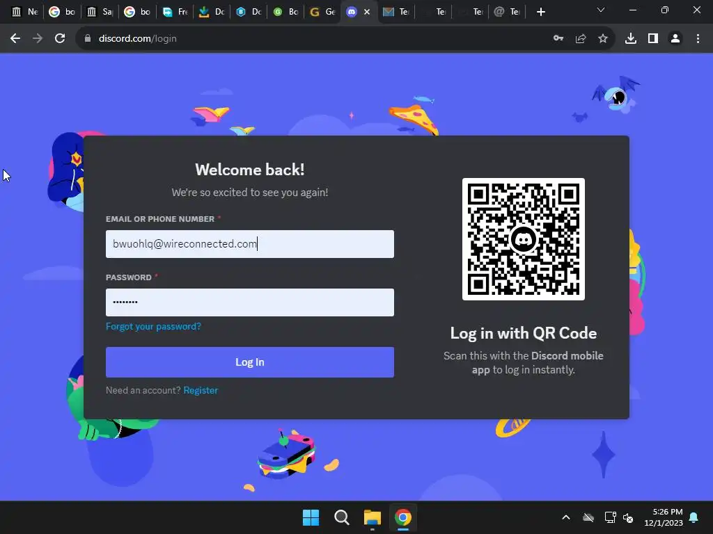The width and height of the screenshot is (713, 534).
Task: Switch to the 'Fre' tab
Action: click(175, 12)
